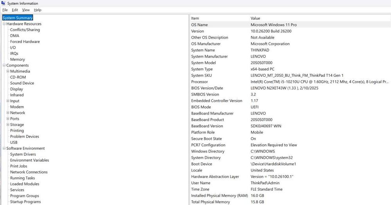This screenshot has height=205, width=391.
Task: Select the Services tree item
Action: tap(17, 190)
